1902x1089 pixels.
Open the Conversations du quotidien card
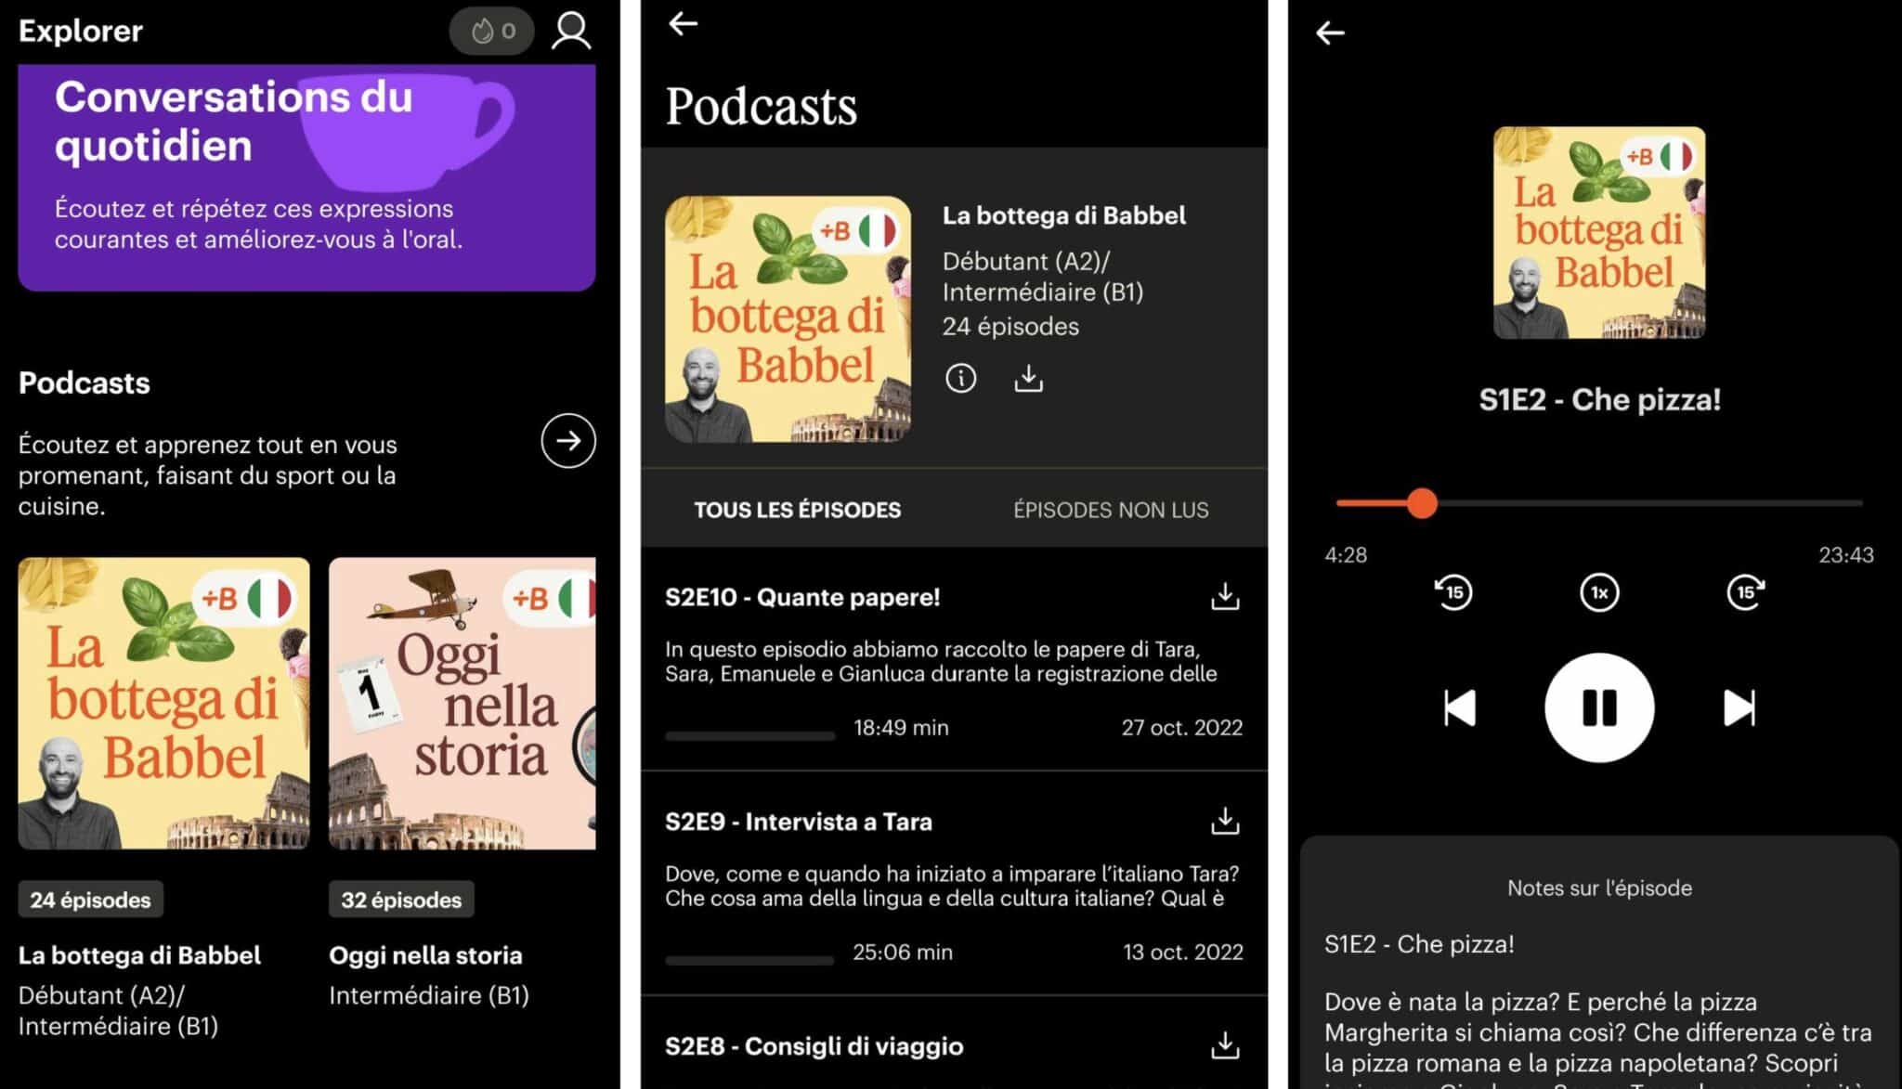tap(306, 177)
